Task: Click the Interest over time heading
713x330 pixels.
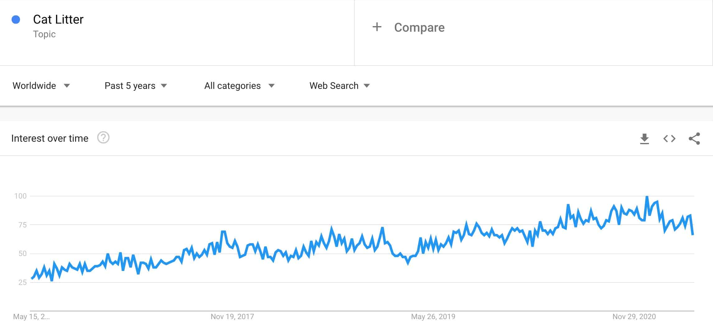Action: coord(50,138)
